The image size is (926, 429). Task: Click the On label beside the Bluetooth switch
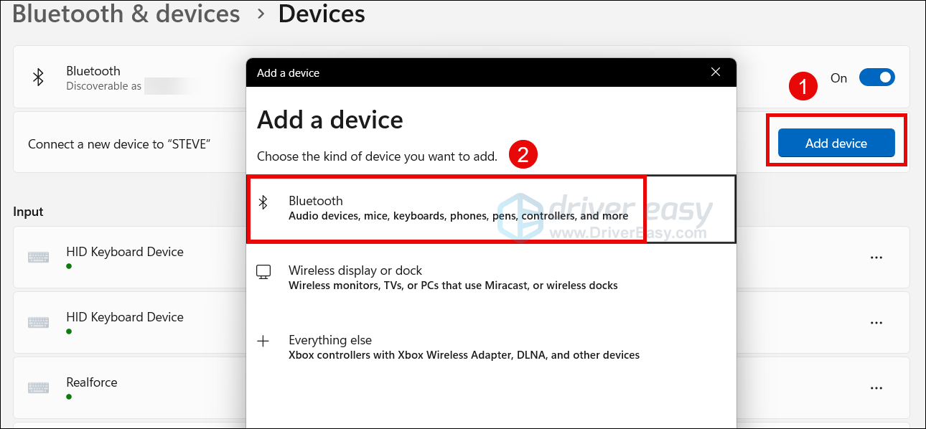tap(838, 77)
